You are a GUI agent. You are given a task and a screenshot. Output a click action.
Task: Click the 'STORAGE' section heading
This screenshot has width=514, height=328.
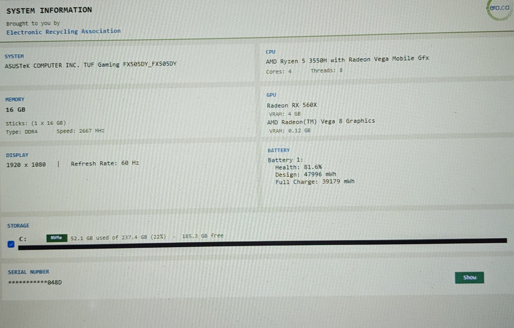[x=18, y=226]
